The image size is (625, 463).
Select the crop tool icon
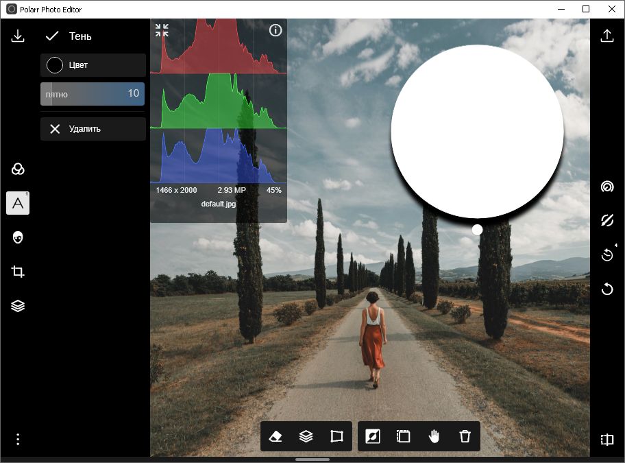point(18,272)
